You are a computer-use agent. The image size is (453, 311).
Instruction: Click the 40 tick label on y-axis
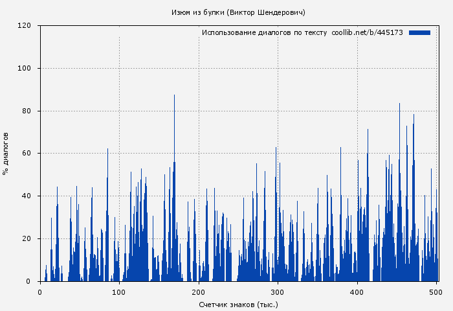point(27,196)
